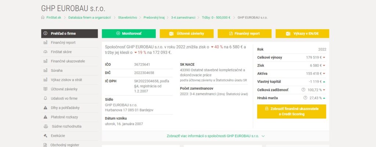Click the Excel icon on Výkazy v EN/DE button

click(288, 34)
